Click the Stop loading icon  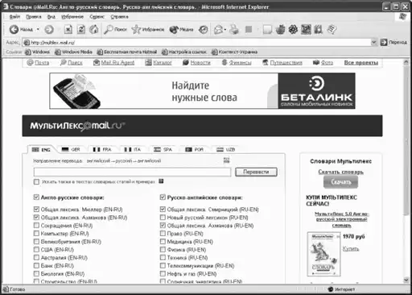(68, 29)
